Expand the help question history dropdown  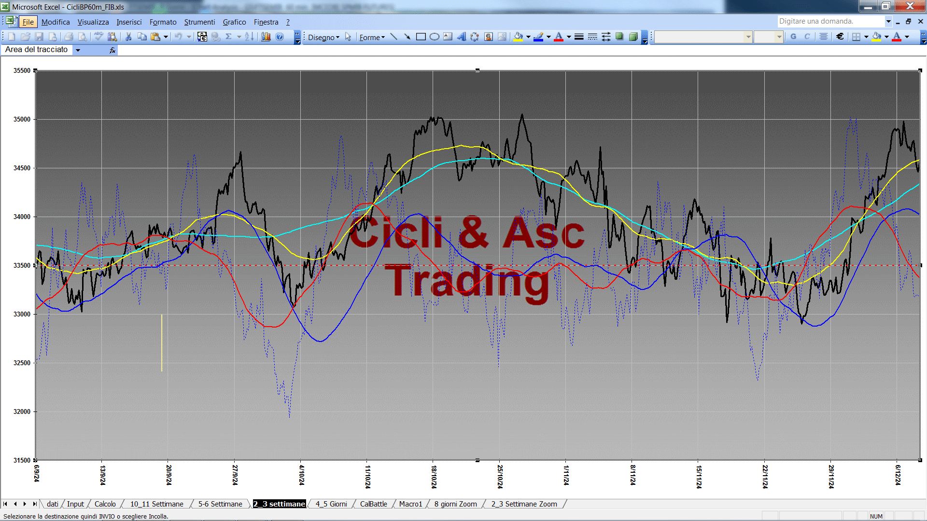point(888,21)
